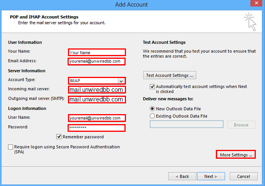Return with the Back button
The image size is (265, 186).
182,176
